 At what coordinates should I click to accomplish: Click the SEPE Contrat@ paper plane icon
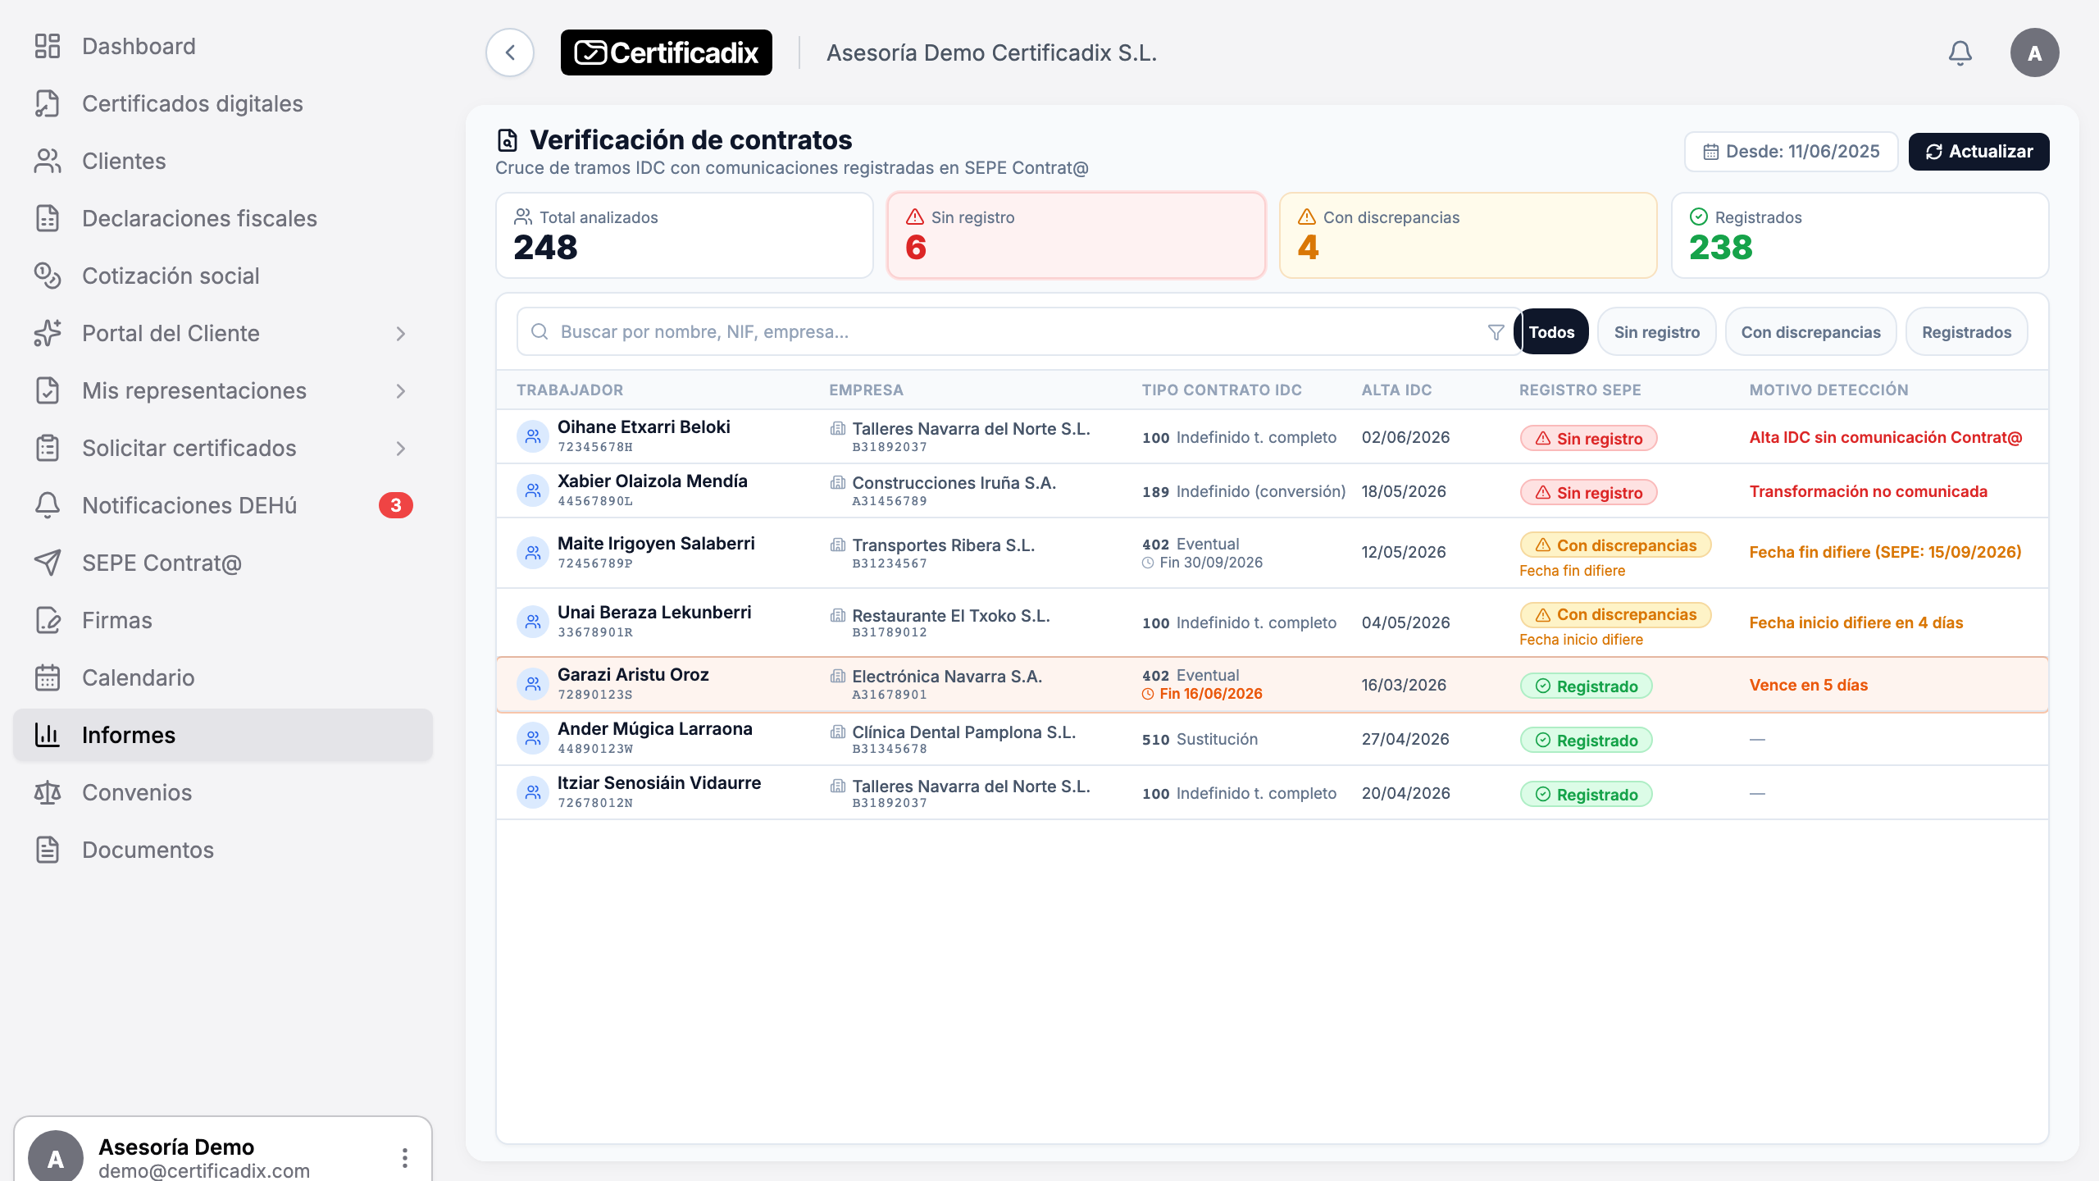tap(48, 563)
